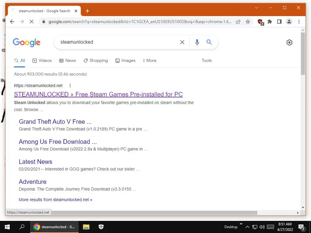This screenshot has height=233, width=311.
Task: Open the Desktop toolbar chevron
Action: pos(241,224)
